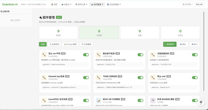Switch off the 禁止 eval toggle
The image size is (208, 110).
[x=195, y=78]
